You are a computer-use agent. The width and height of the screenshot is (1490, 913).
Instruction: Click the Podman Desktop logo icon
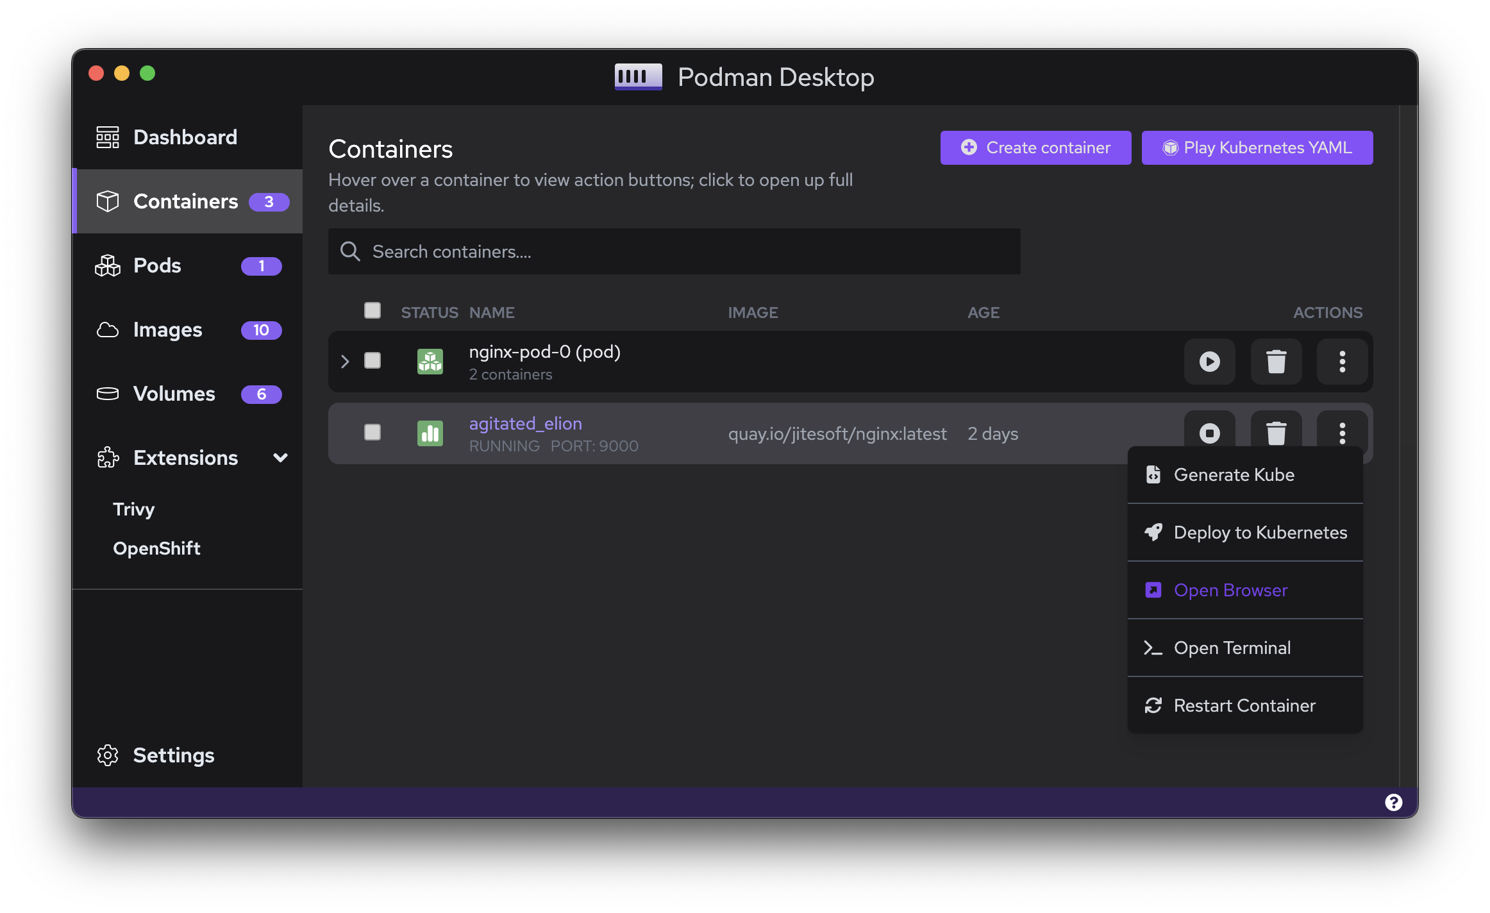[x=638, y=77]
